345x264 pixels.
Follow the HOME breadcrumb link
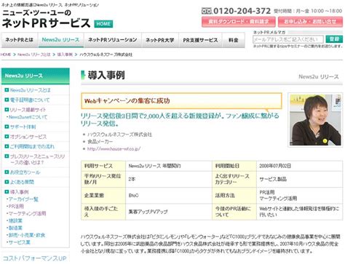pyautogui.click(x=5, y=55)
